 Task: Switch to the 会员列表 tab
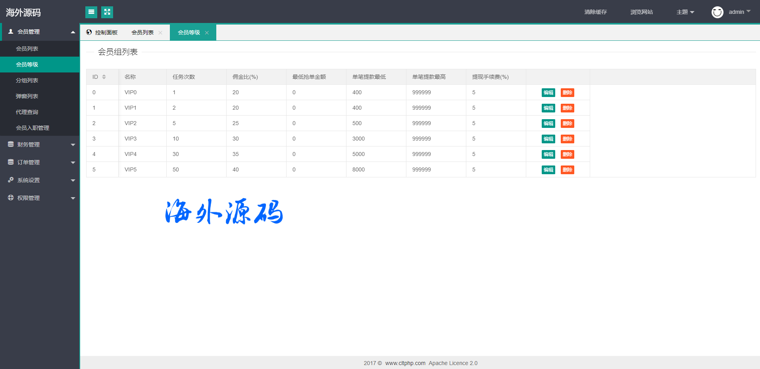tap(142, 32)
